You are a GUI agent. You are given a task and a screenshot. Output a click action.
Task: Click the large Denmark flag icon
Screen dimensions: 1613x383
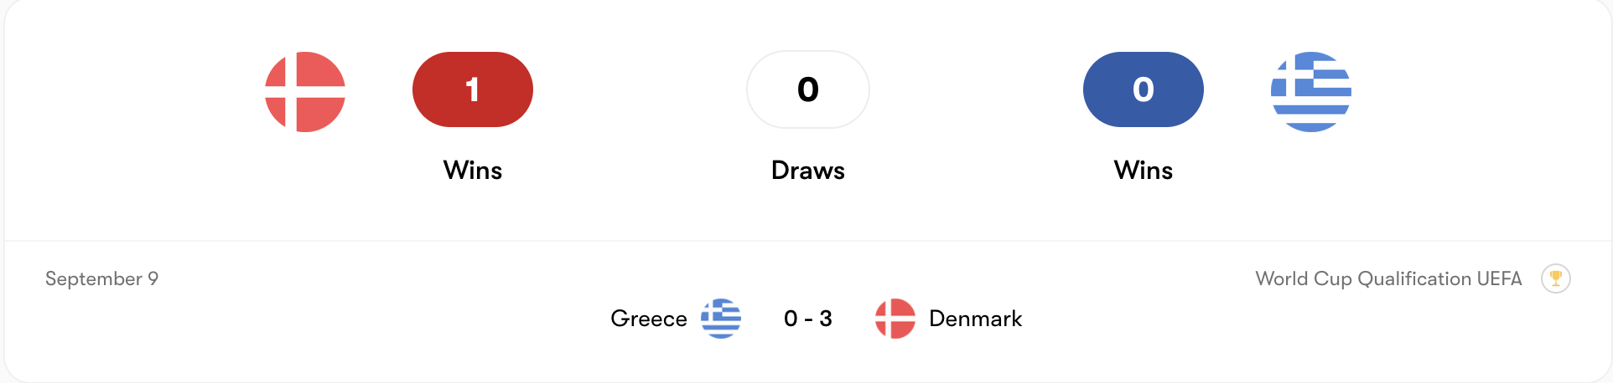tap(305, 92)
